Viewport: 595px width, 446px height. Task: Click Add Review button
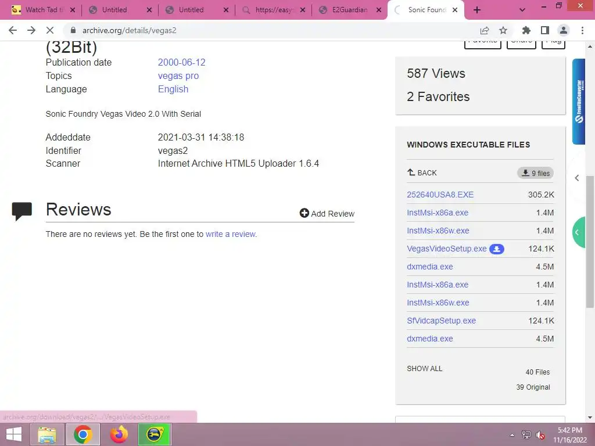[327, 214]
